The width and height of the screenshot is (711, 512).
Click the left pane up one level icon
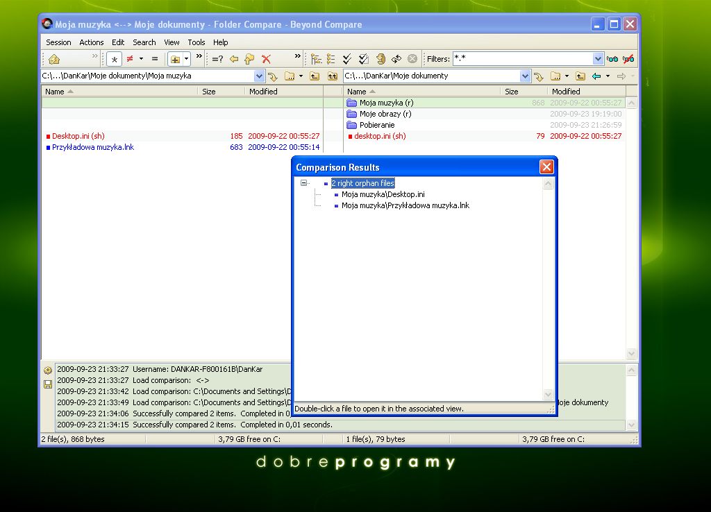pos(315,76)
